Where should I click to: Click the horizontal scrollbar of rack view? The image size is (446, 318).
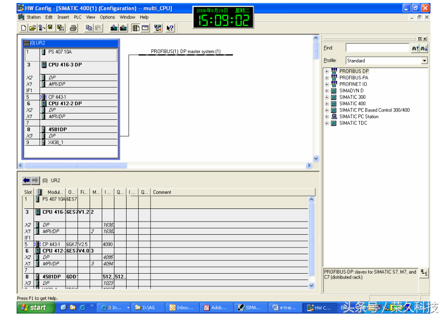coord(166,166)
